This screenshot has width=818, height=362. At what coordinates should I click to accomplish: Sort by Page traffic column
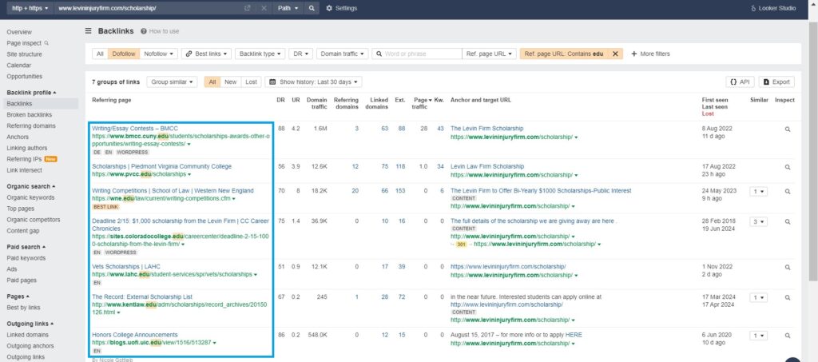[x=421, y=103]
